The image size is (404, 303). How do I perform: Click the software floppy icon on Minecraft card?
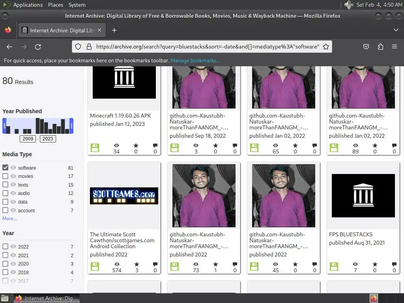click(95, 148)
